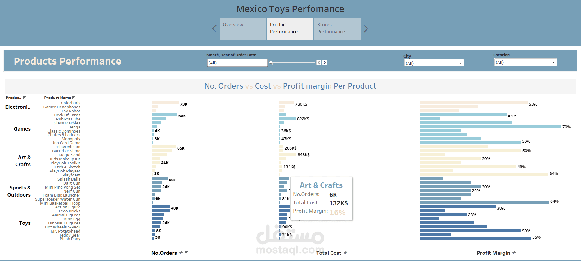Select the 53% Colorbuds profit margin bar

coord(474,102)
